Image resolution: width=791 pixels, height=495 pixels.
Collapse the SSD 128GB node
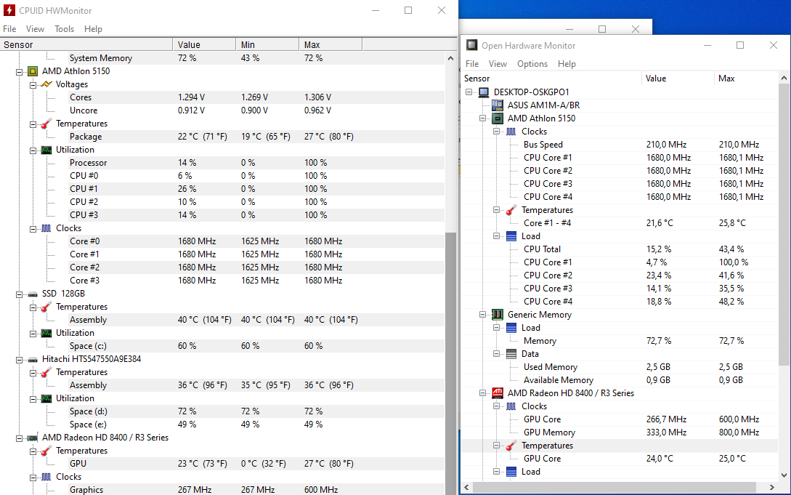pyautogui.click(x=19, y=294)
